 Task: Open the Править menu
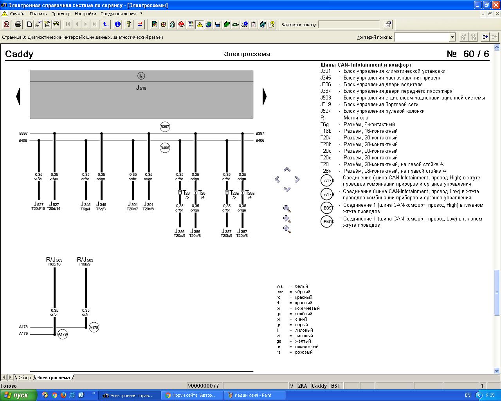(38, 14)
